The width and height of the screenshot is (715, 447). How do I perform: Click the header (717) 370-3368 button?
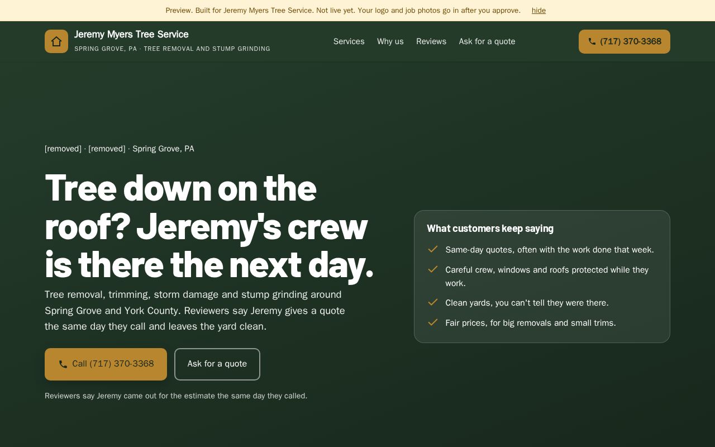coord(625,41)
